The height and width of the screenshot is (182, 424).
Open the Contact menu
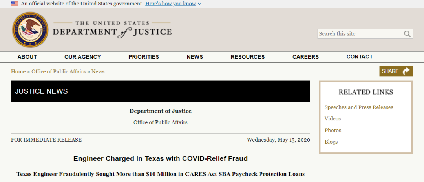(x=360, y=57)
